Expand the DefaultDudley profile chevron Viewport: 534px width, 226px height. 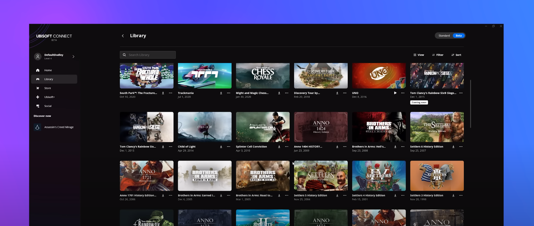click(x=73, y=57)
